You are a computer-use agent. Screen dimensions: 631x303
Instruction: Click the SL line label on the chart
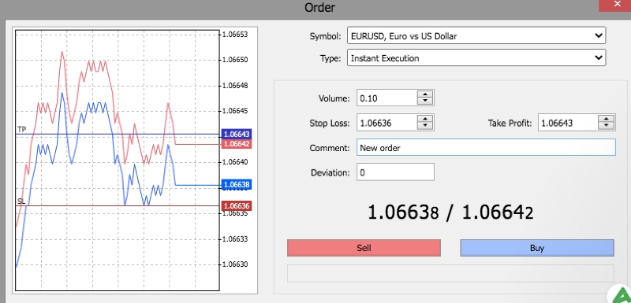[21, 201]
